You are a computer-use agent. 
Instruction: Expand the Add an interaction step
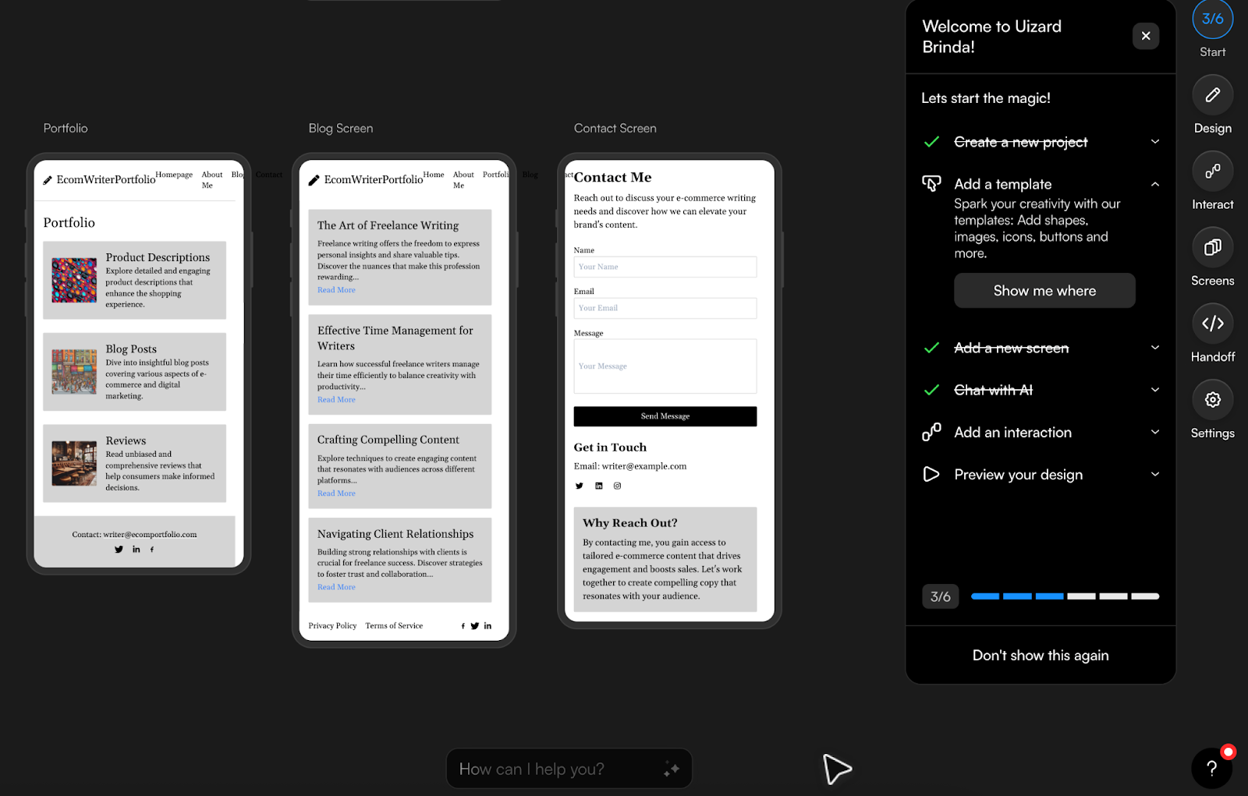(x=1155, y=432)
